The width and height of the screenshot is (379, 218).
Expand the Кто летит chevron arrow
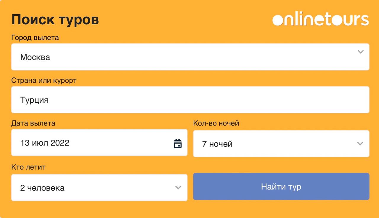[178, 187]
